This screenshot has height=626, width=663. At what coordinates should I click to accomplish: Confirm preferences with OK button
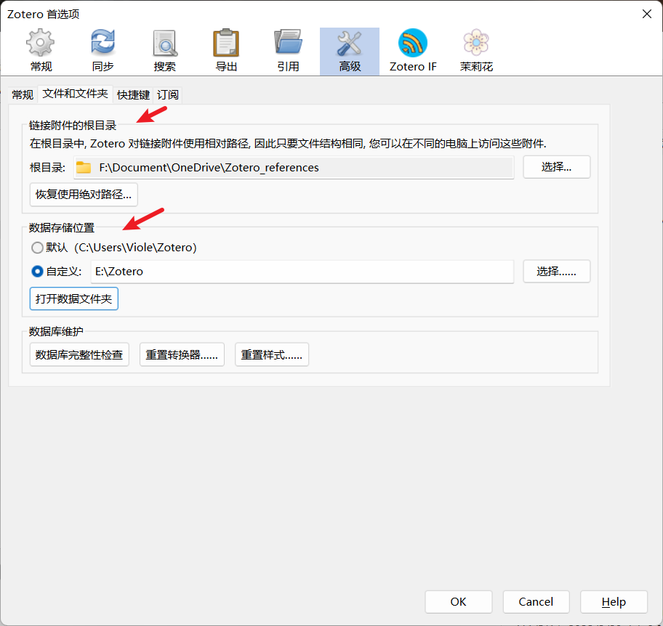[458, 601]
